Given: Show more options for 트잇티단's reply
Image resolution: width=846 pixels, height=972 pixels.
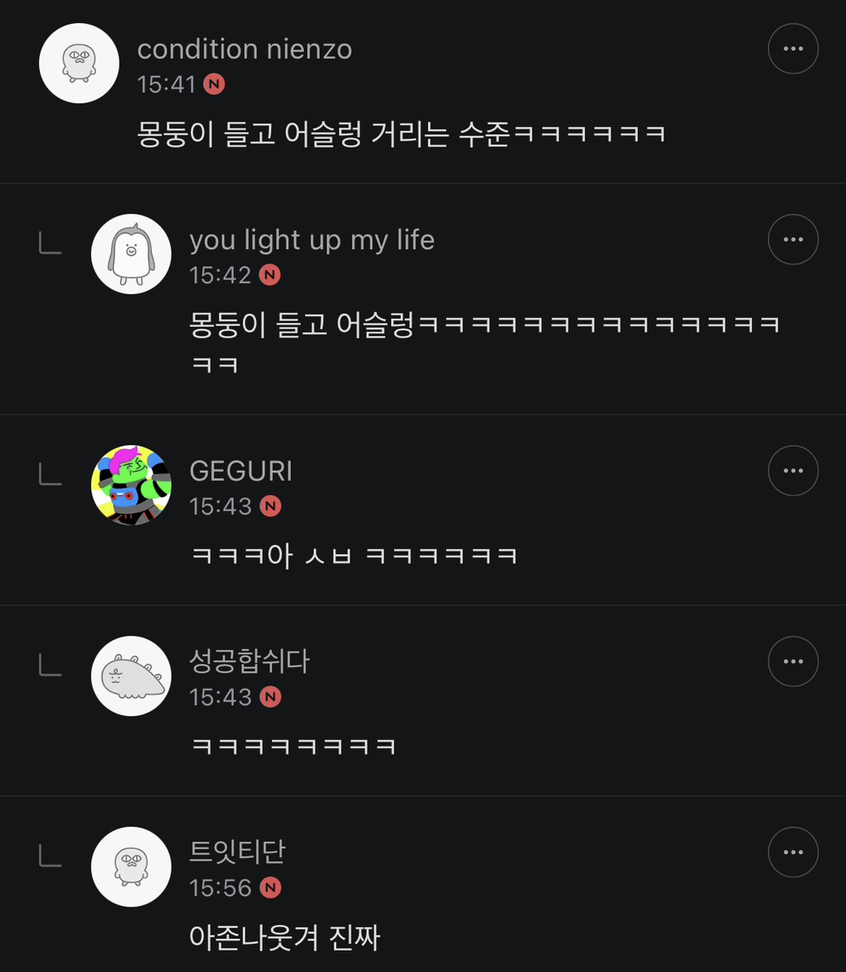Looking at the screenshot, I should (792, 852).
